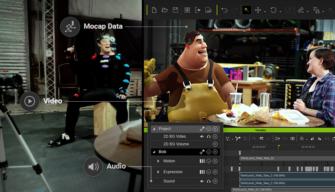Collapse the Project track group
This screenshot has width=335, height=192.
[154, 129]
